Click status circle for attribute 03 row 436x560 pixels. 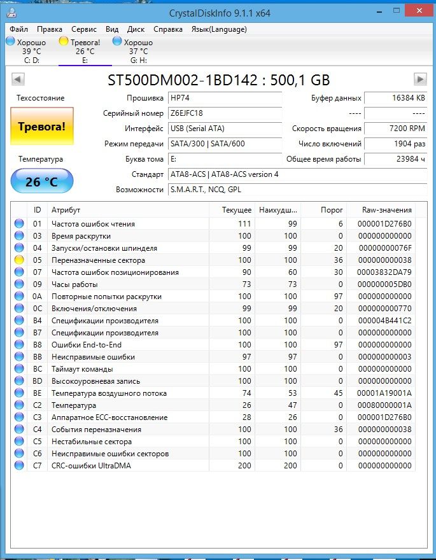19,235
